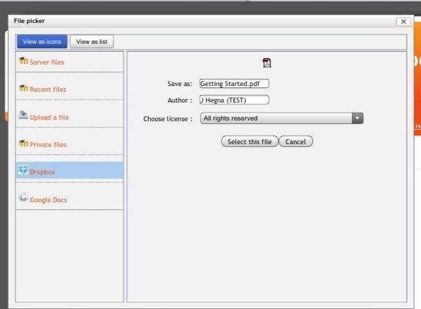Viewport: 421px width, 309px height.
Task: Choose the Google Docs repository
Action: coord(48,200)
